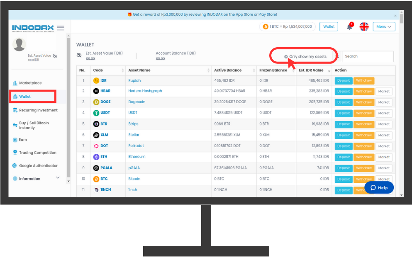
Task: Open the Rupiah asset link
Action: (x=134, y=80)
